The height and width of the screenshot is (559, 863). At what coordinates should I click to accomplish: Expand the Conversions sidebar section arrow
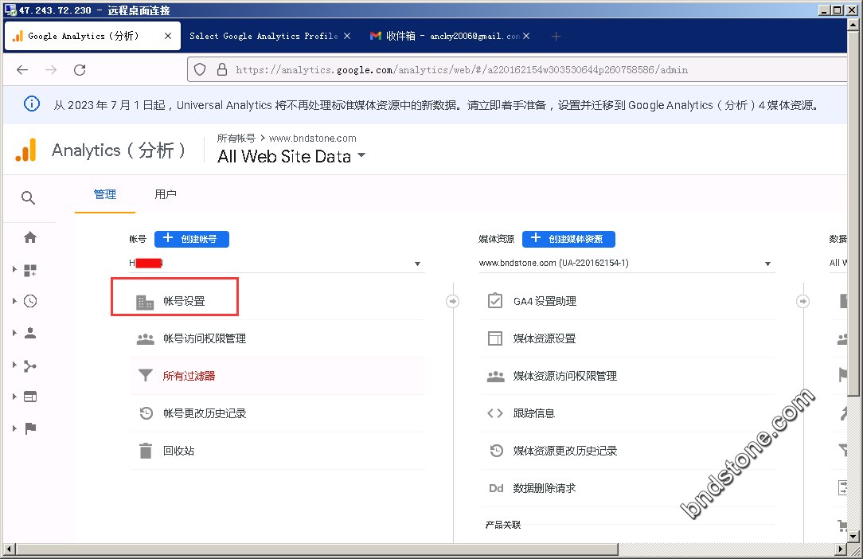14,428
